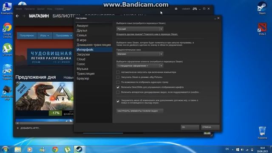Select Голос settings category
This screenshot has height=153, width=272.
click(81, 64)
